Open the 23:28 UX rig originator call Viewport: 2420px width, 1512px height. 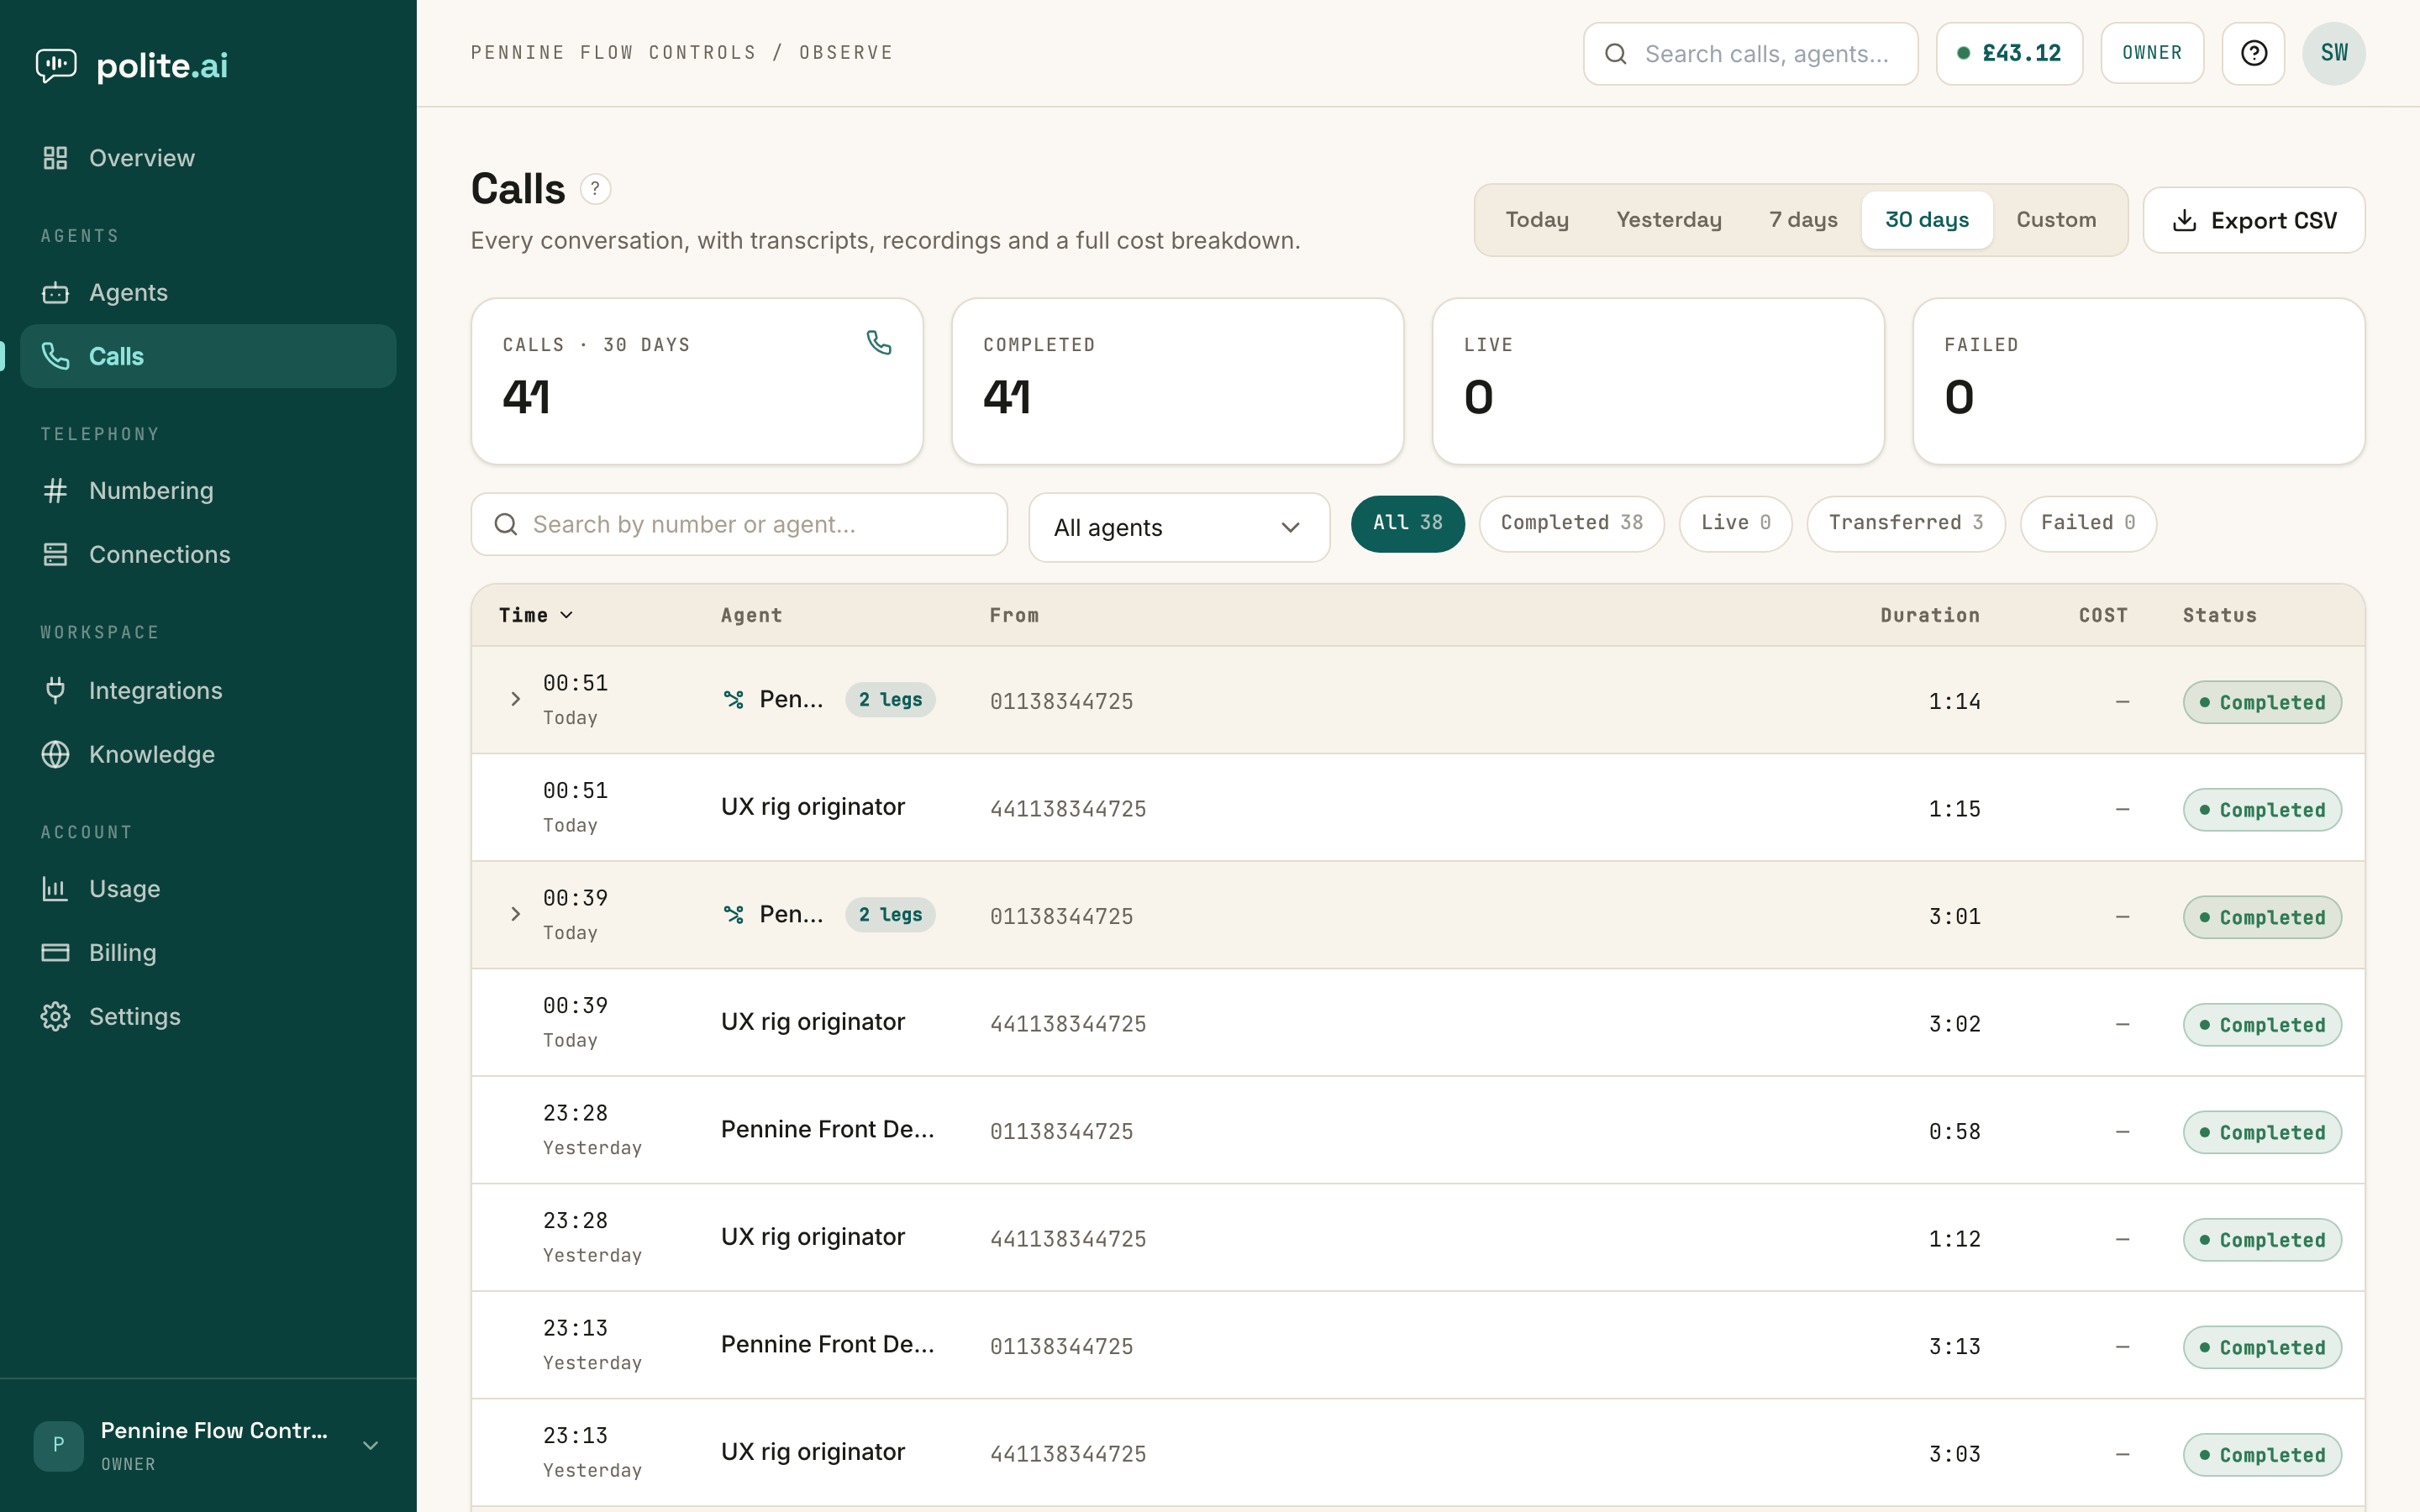coord(1418,1237)
